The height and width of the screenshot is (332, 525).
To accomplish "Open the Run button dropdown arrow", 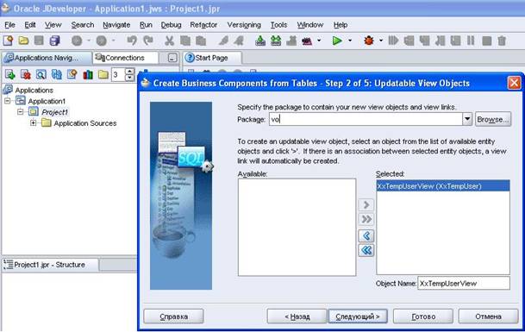I will click(x=350, y=41).
